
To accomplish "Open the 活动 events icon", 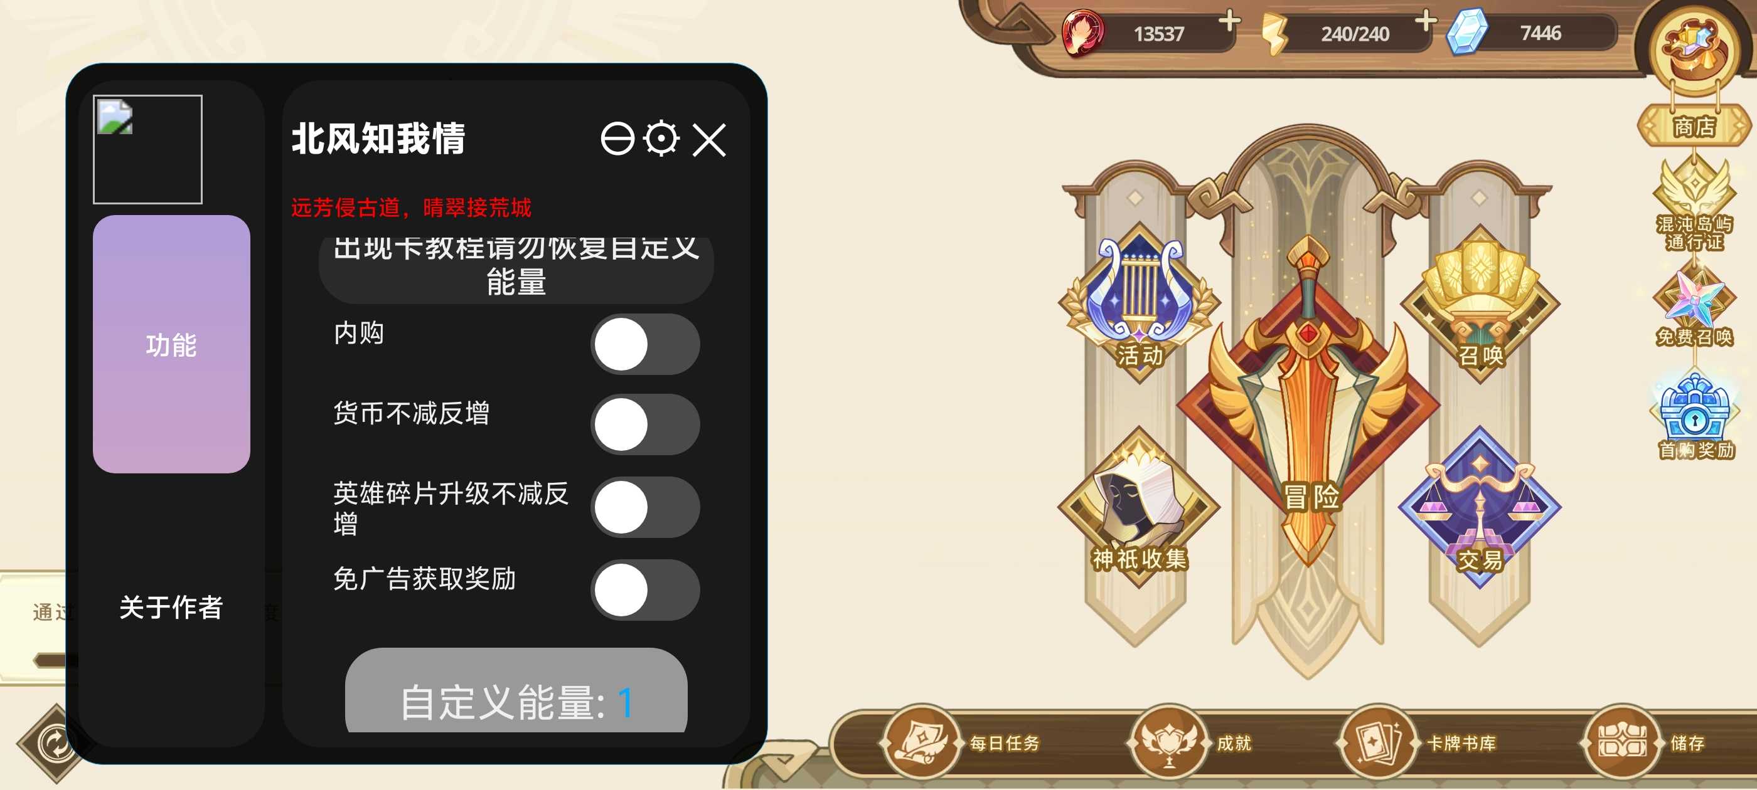I will pos(1138,303).
